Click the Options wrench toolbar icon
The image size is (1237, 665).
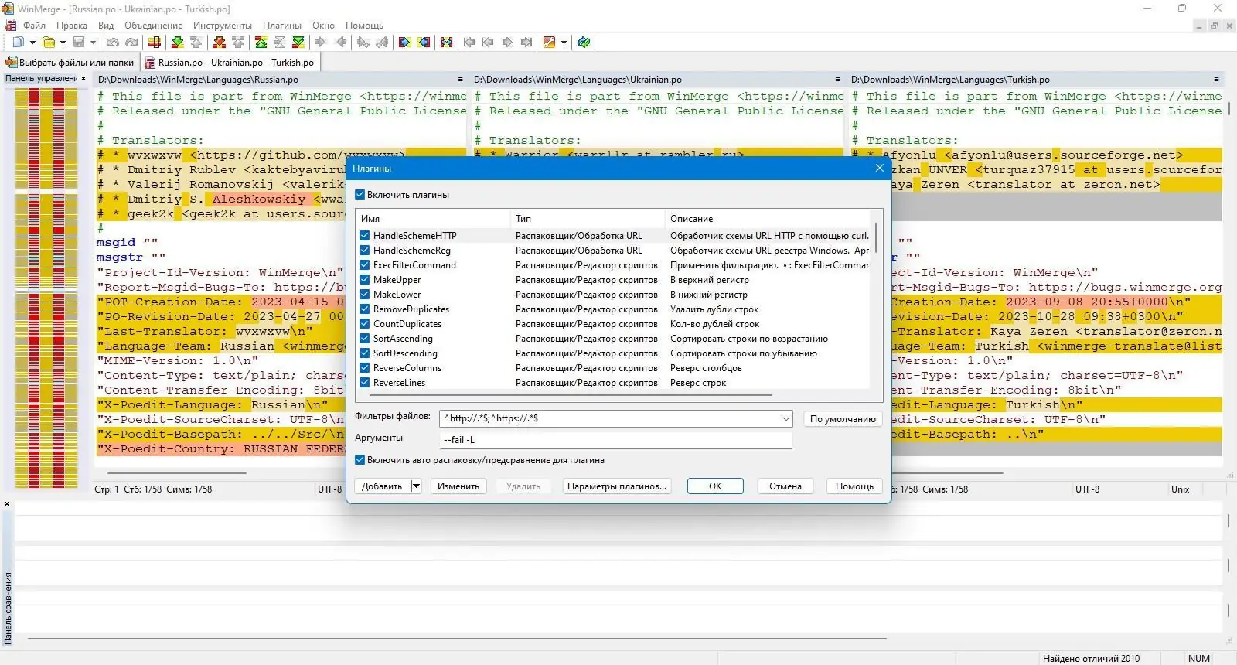click(x=549, y=43)
